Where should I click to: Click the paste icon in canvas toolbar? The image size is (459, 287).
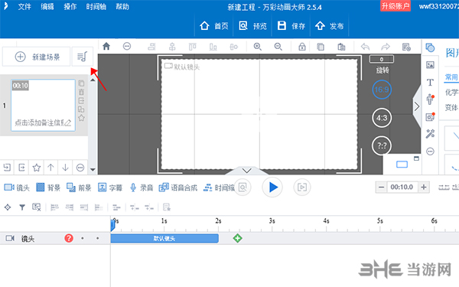pyautogui.click(x=341, y=47)
